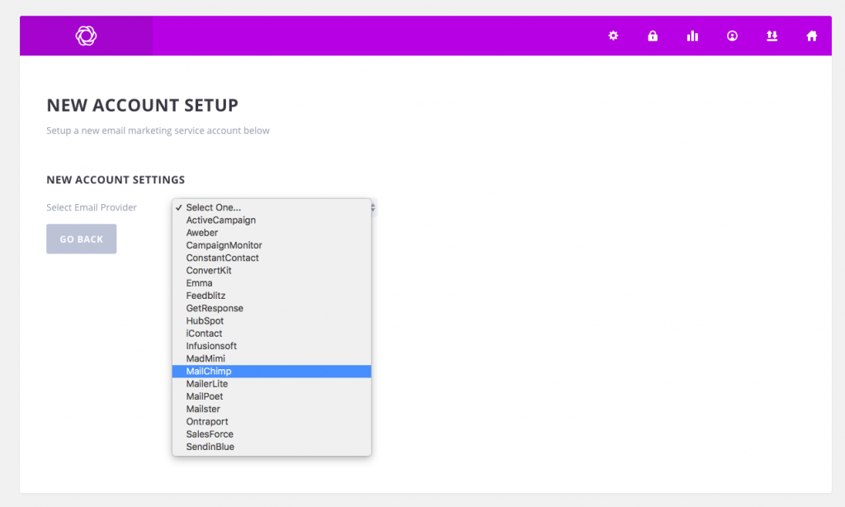Select SalesForce provider
Screen dimensions: 845x507
coord(271,434)
